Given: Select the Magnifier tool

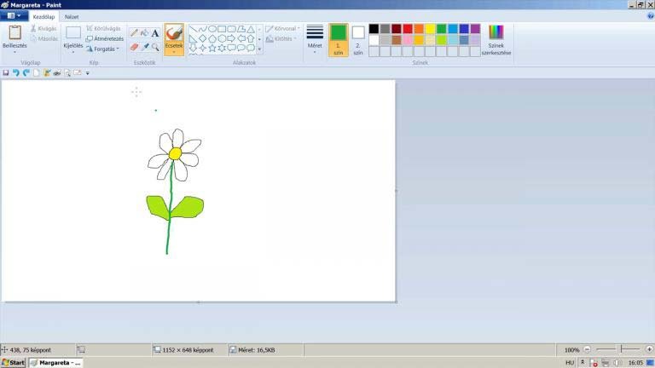Looking at the screenshot, I should click(x=155, y=47).
